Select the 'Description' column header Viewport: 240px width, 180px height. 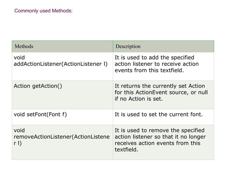pyautogui.click(x=128, y=46)
